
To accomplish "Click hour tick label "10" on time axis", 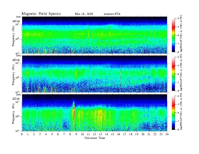I will point(82,134).
